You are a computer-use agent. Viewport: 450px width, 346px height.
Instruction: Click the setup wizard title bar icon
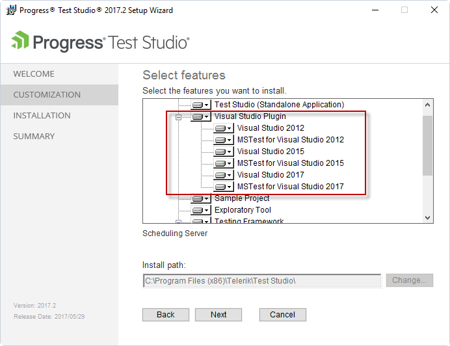pos(11,10)
